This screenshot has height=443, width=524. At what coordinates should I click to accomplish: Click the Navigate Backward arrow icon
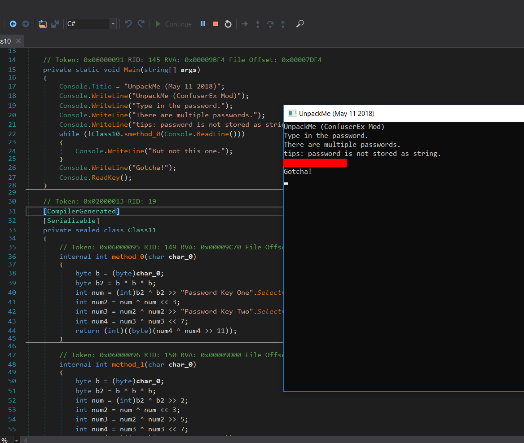tap(13, 24)
